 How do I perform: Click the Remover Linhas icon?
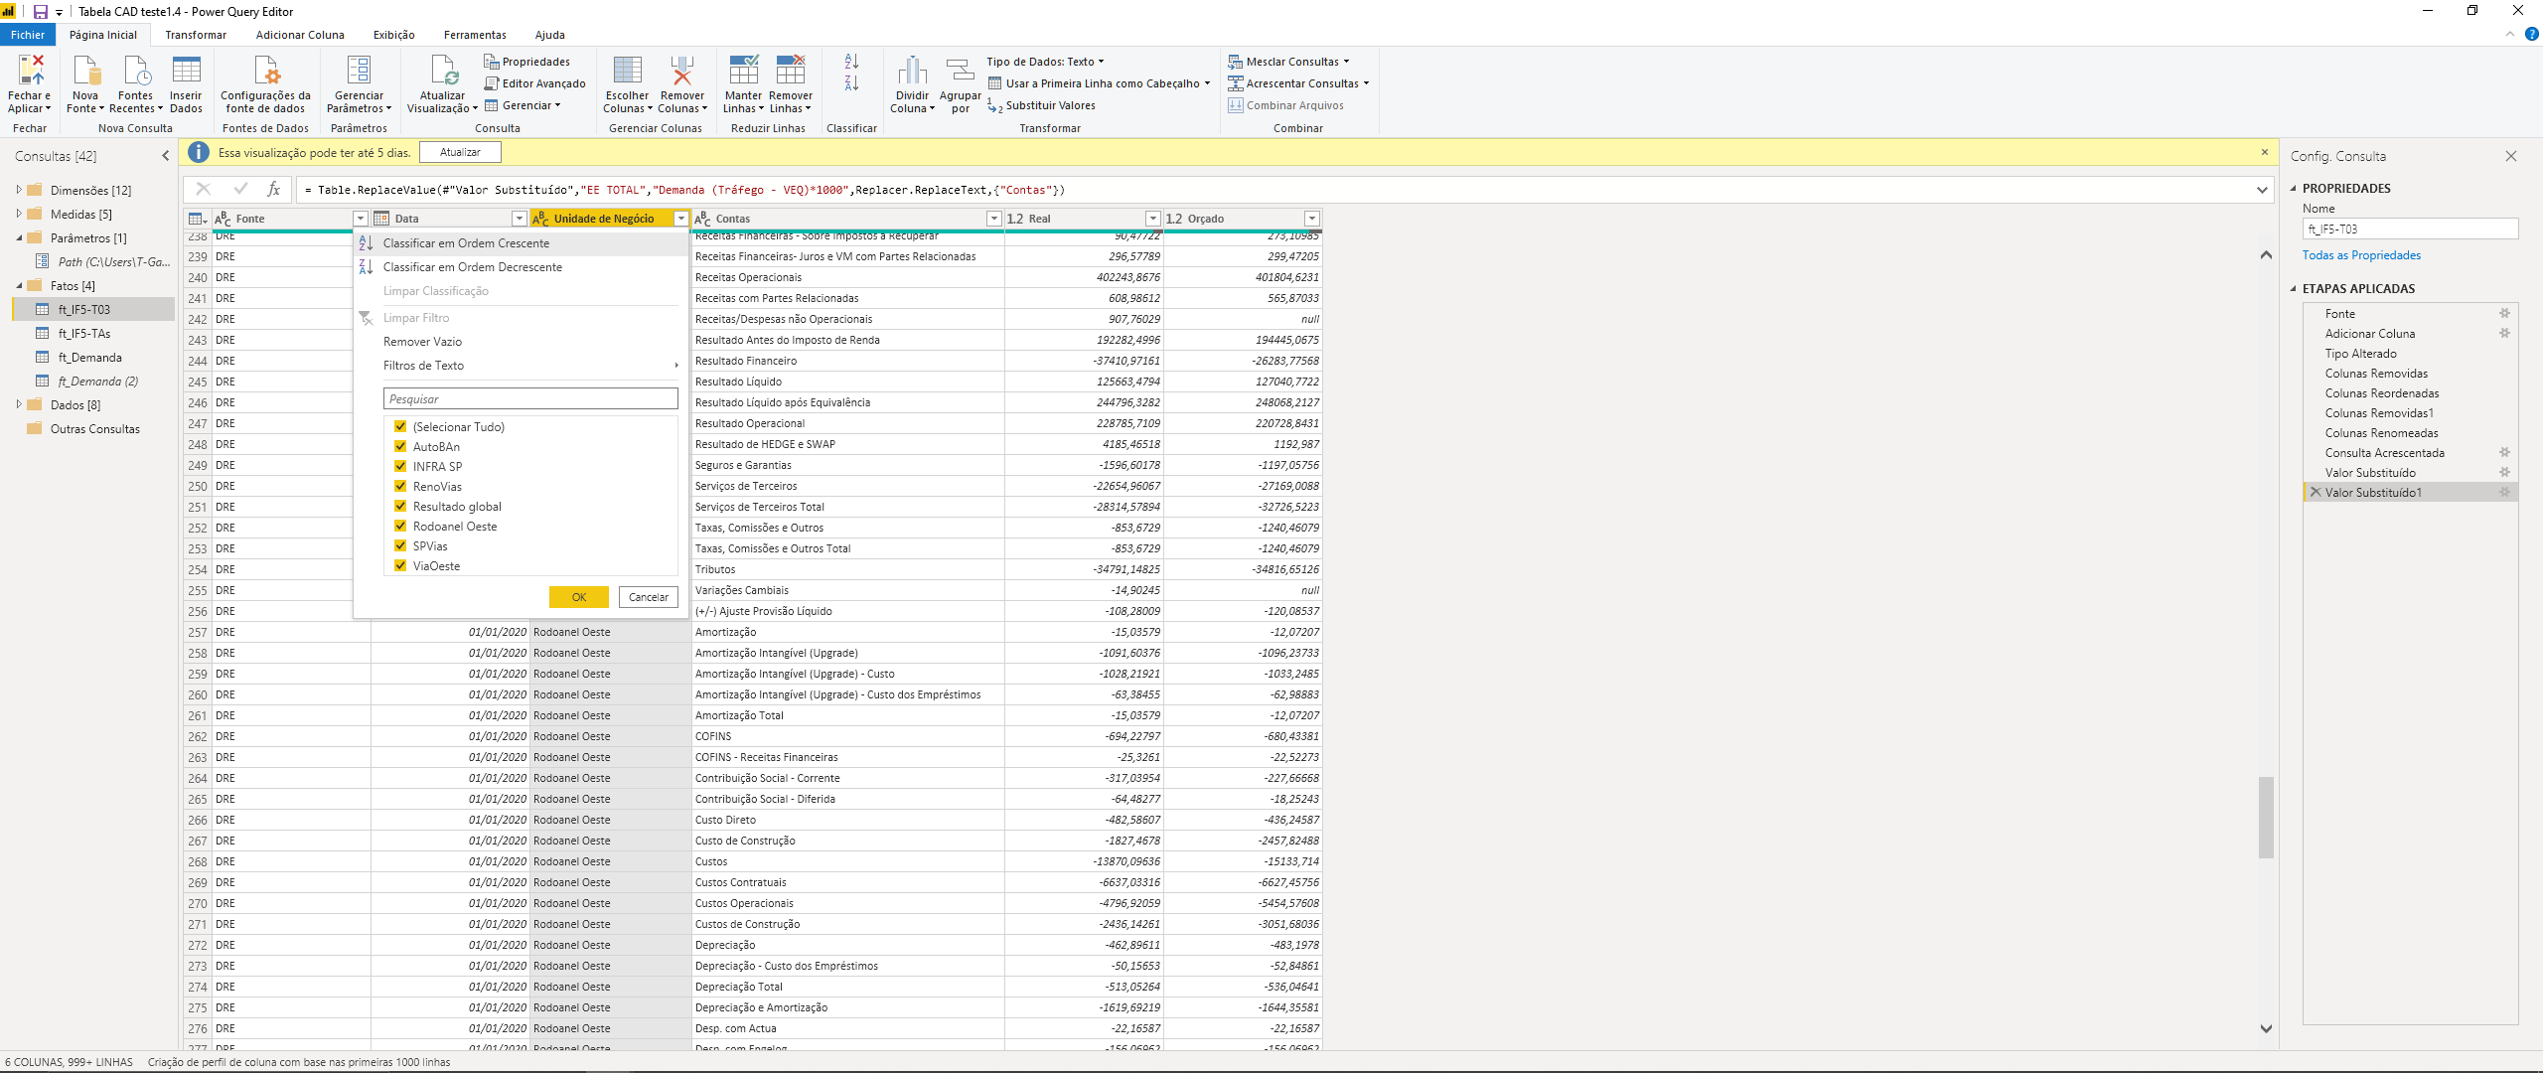791,71
